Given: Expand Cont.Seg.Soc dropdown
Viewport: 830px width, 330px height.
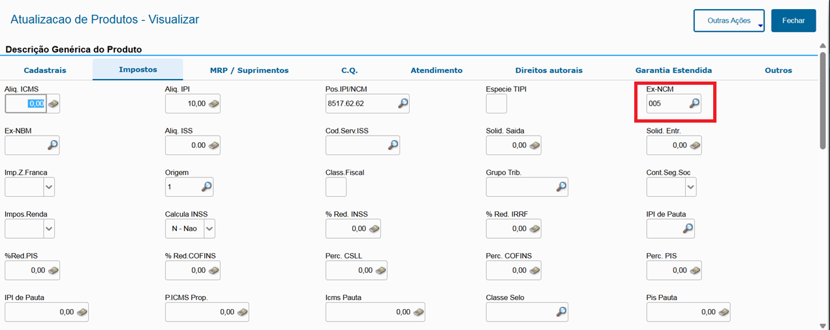Looking at the screenshot, I should [691, 187].
